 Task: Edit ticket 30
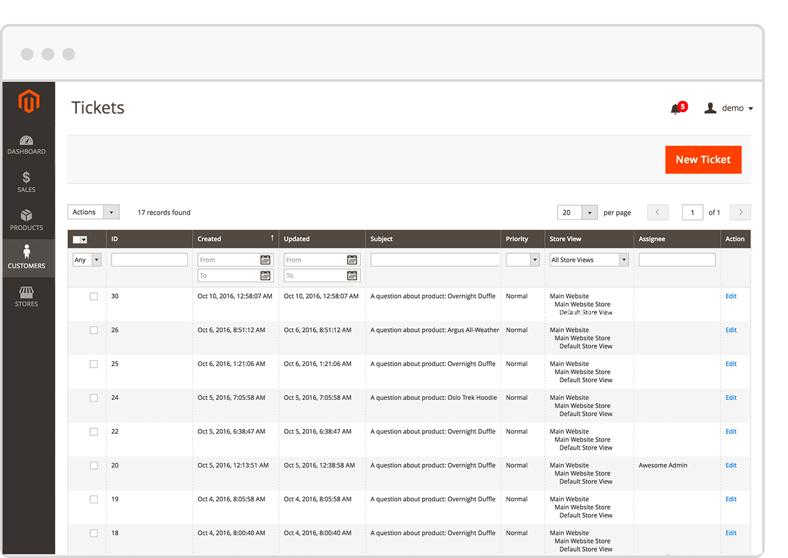pyautogui.click(x=731, y=296)
